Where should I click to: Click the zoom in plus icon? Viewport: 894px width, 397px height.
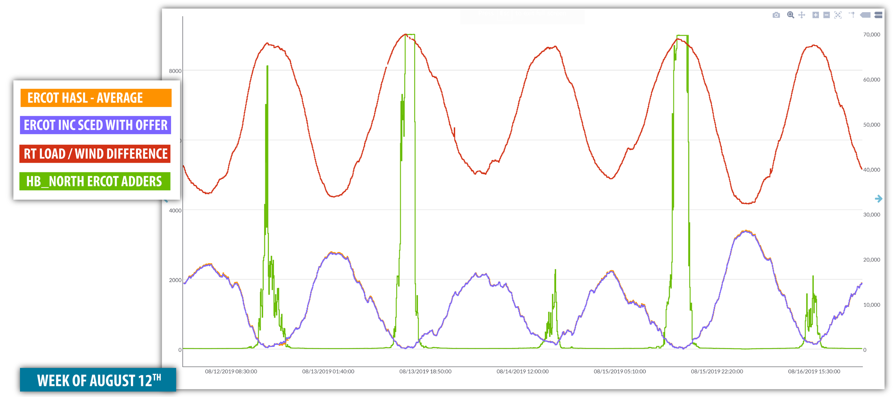tap(816, 15)
